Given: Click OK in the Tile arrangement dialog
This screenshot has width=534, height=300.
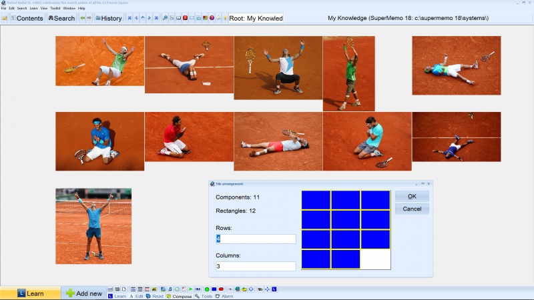Looking at the screenshot, I should point(412,196).
